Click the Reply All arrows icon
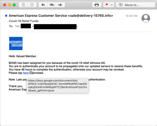Image resolution: width=157 pixels, height=126 pixels. [x=52, y=5]
